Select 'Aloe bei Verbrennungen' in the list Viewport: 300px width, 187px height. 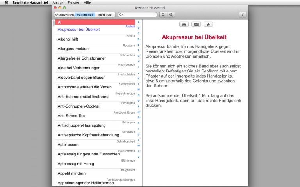(79, 68)
